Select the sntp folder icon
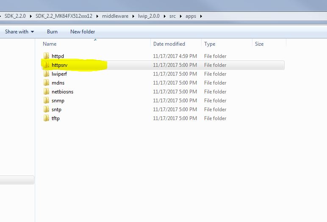 coord(46,110)
